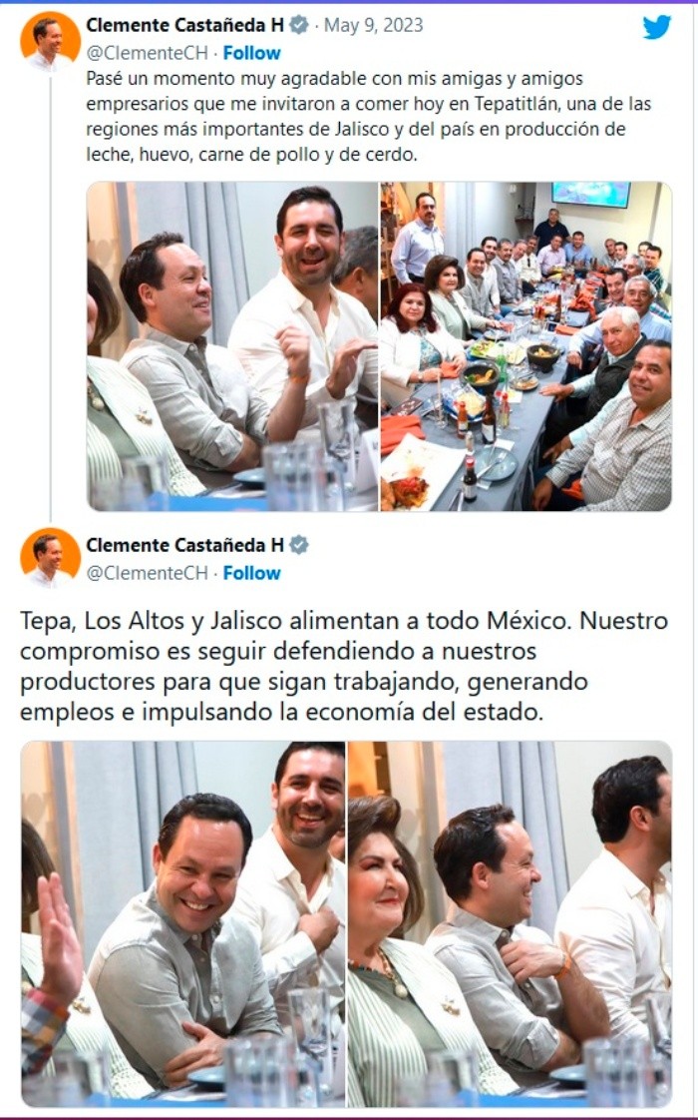The image size is (698, 1120).
Task: Open the long dinner table group photo
Action: [x=526, y=346]
